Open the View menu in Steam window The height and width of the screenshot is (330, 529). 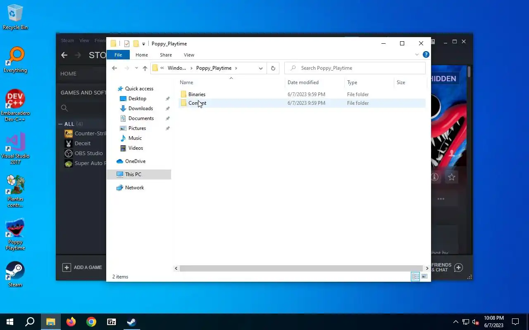tap(84, 40)
